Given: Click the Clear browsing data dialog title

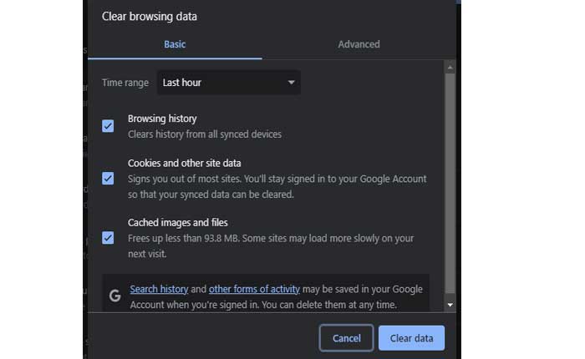Looking at the screenshot, I should 155,16.
